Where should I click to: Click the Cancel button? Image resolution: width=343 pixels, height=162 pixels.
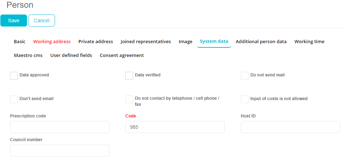pyautogui.click(x=42, y=21)
